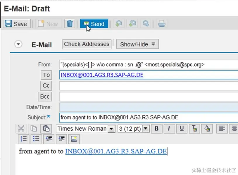Click the Forward icon in the toolbar
This screenshot has width=238, height=175.
click(x=146, y=23)
